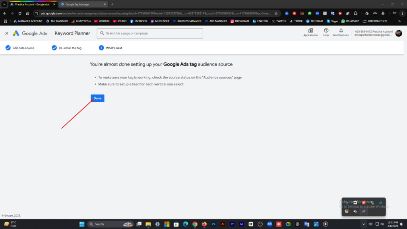This screenshot has height=229, width=407.
Task: Go to the Edit data source step
Action: point(20,48)
